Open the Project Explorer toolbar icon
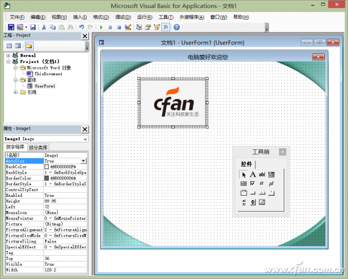 (139, 27)
